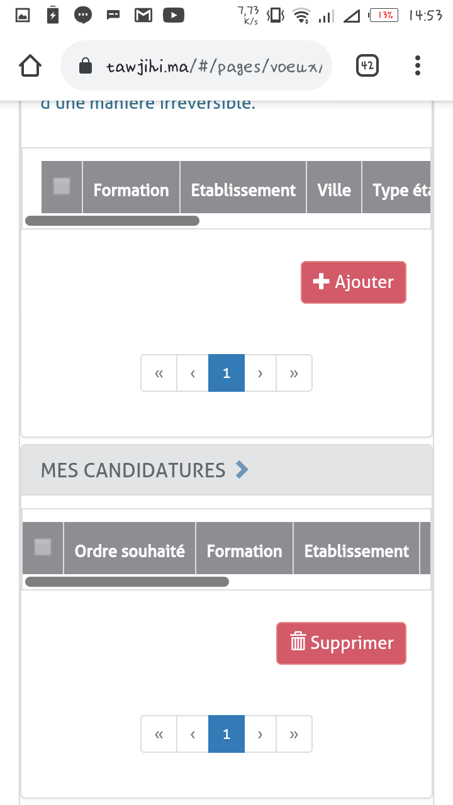Screen dimensions: 453x805
Task: Go to last page in upper pagination
Action: coord(294,373)
